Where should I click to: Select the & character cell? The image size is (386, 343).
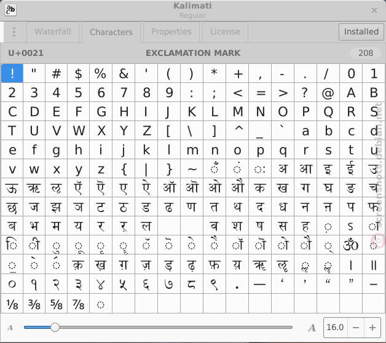coord(124,73)
